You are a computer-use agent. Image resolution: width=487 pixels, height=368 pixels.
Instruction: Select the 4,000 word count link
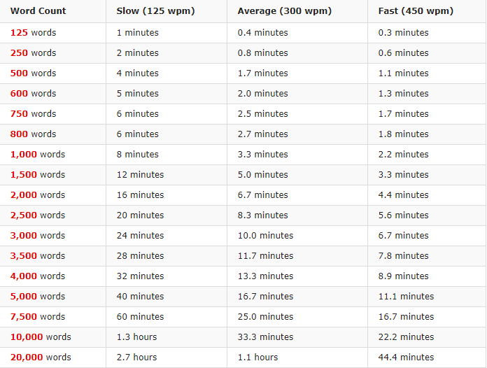click(x=24, y=276)
